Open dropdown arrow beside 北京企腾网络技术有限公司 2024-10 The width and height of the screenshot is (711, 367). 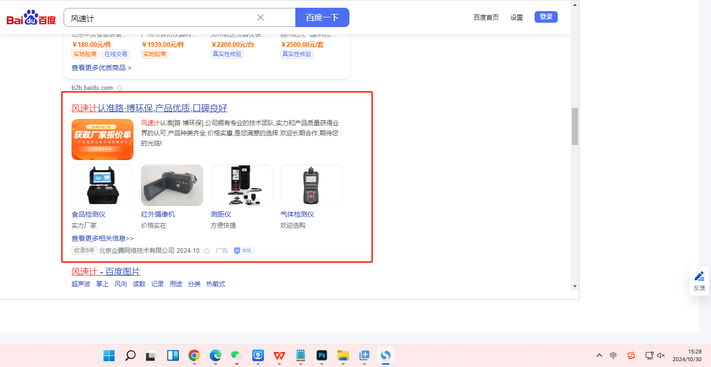click(206, 250)
